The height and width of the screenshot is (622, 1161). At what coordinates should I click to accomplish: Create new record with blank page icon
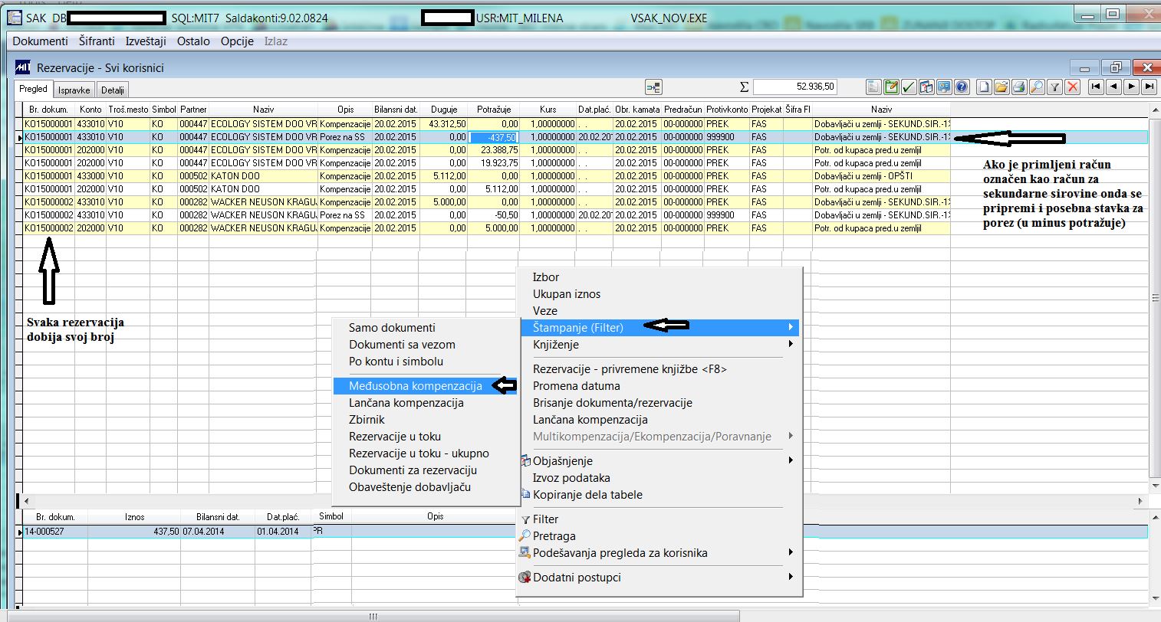pyautogui.click(x=984, y=87)
